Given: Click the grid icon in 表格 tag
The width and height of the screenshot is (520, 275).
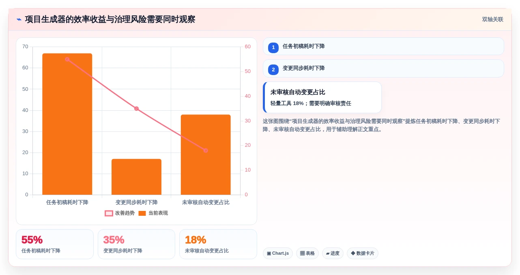Looking at the screenshot, I should click(302, 254).
